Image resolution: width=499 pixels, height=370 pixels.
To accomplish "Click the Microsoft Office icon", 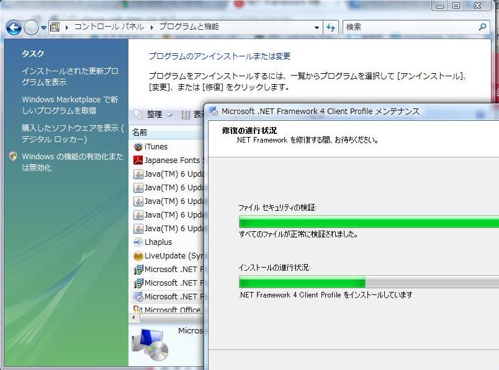I will click(138, 309).
